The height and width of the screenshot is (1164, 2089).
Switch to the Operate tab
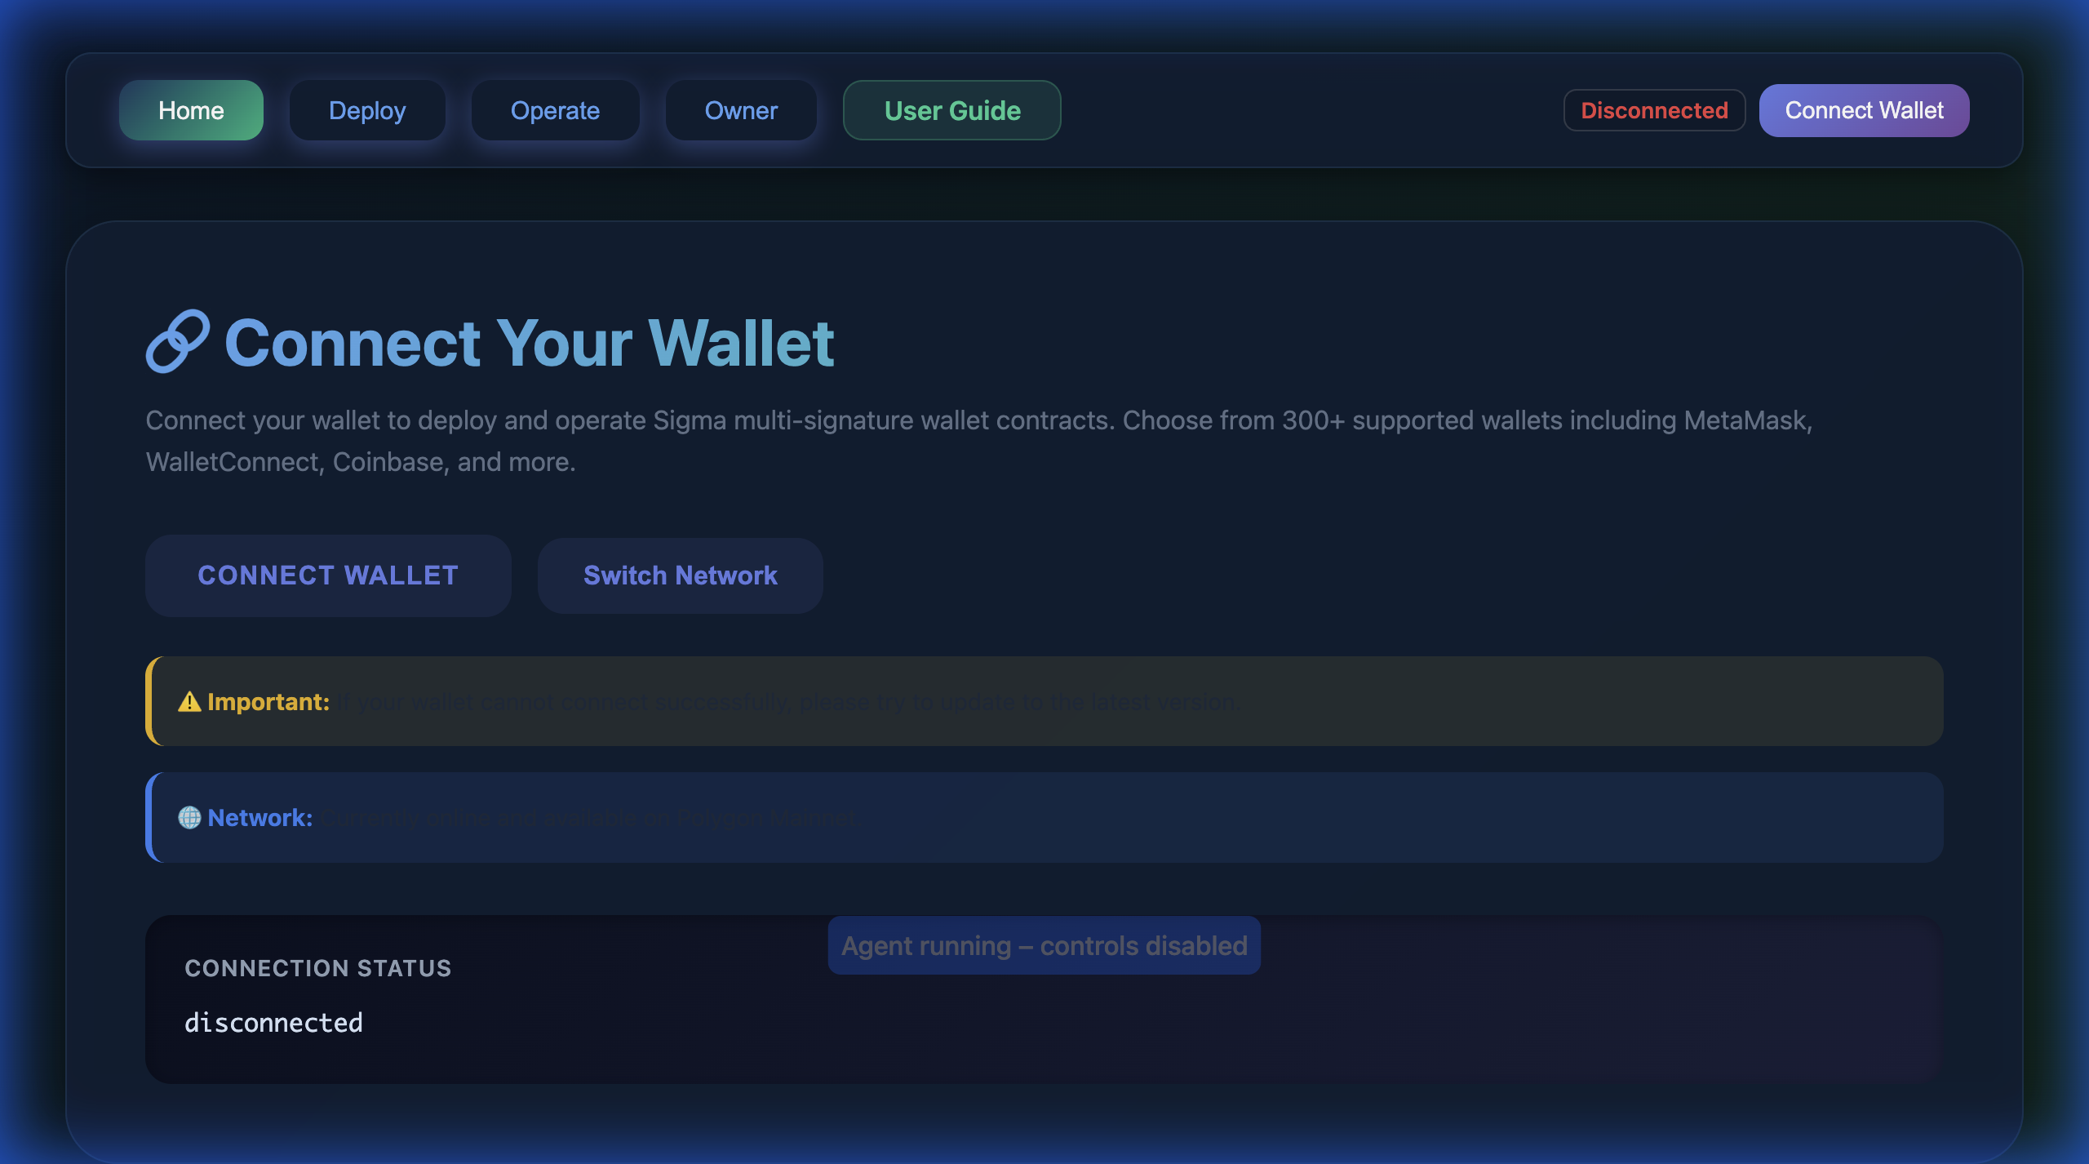555,110
